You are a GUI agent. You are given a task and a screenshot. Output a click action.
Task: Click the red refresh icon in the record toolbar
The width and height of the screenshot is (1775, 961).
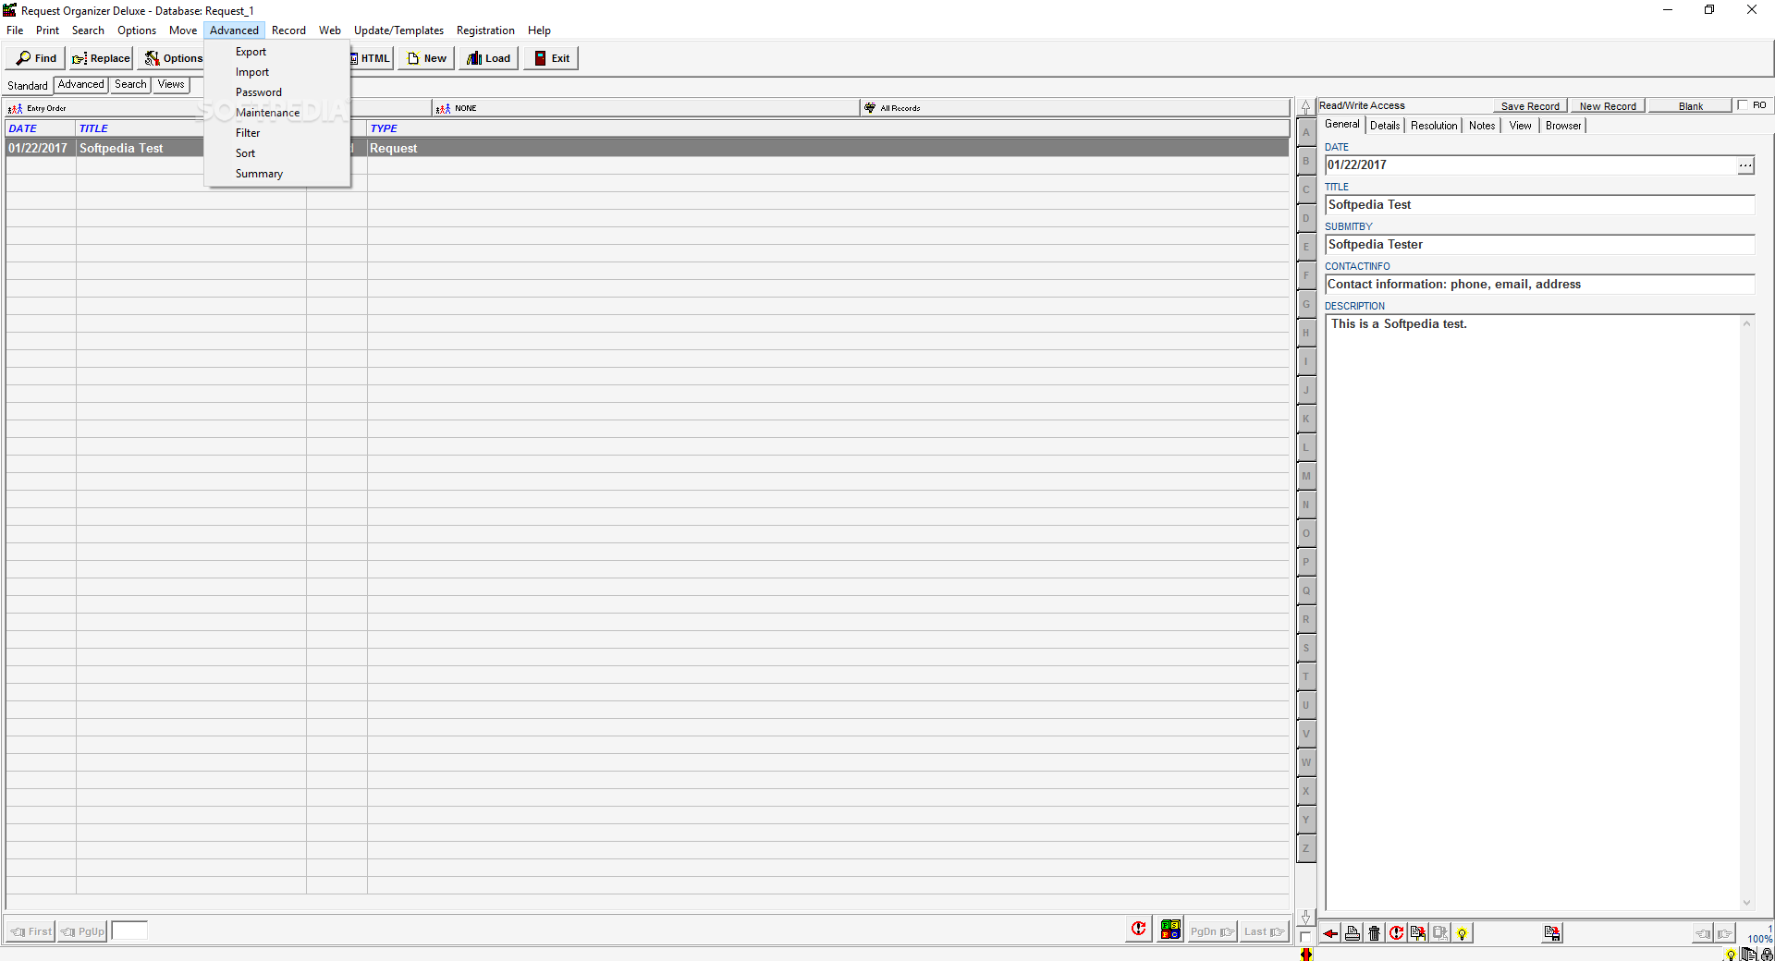coord(1397,933)
